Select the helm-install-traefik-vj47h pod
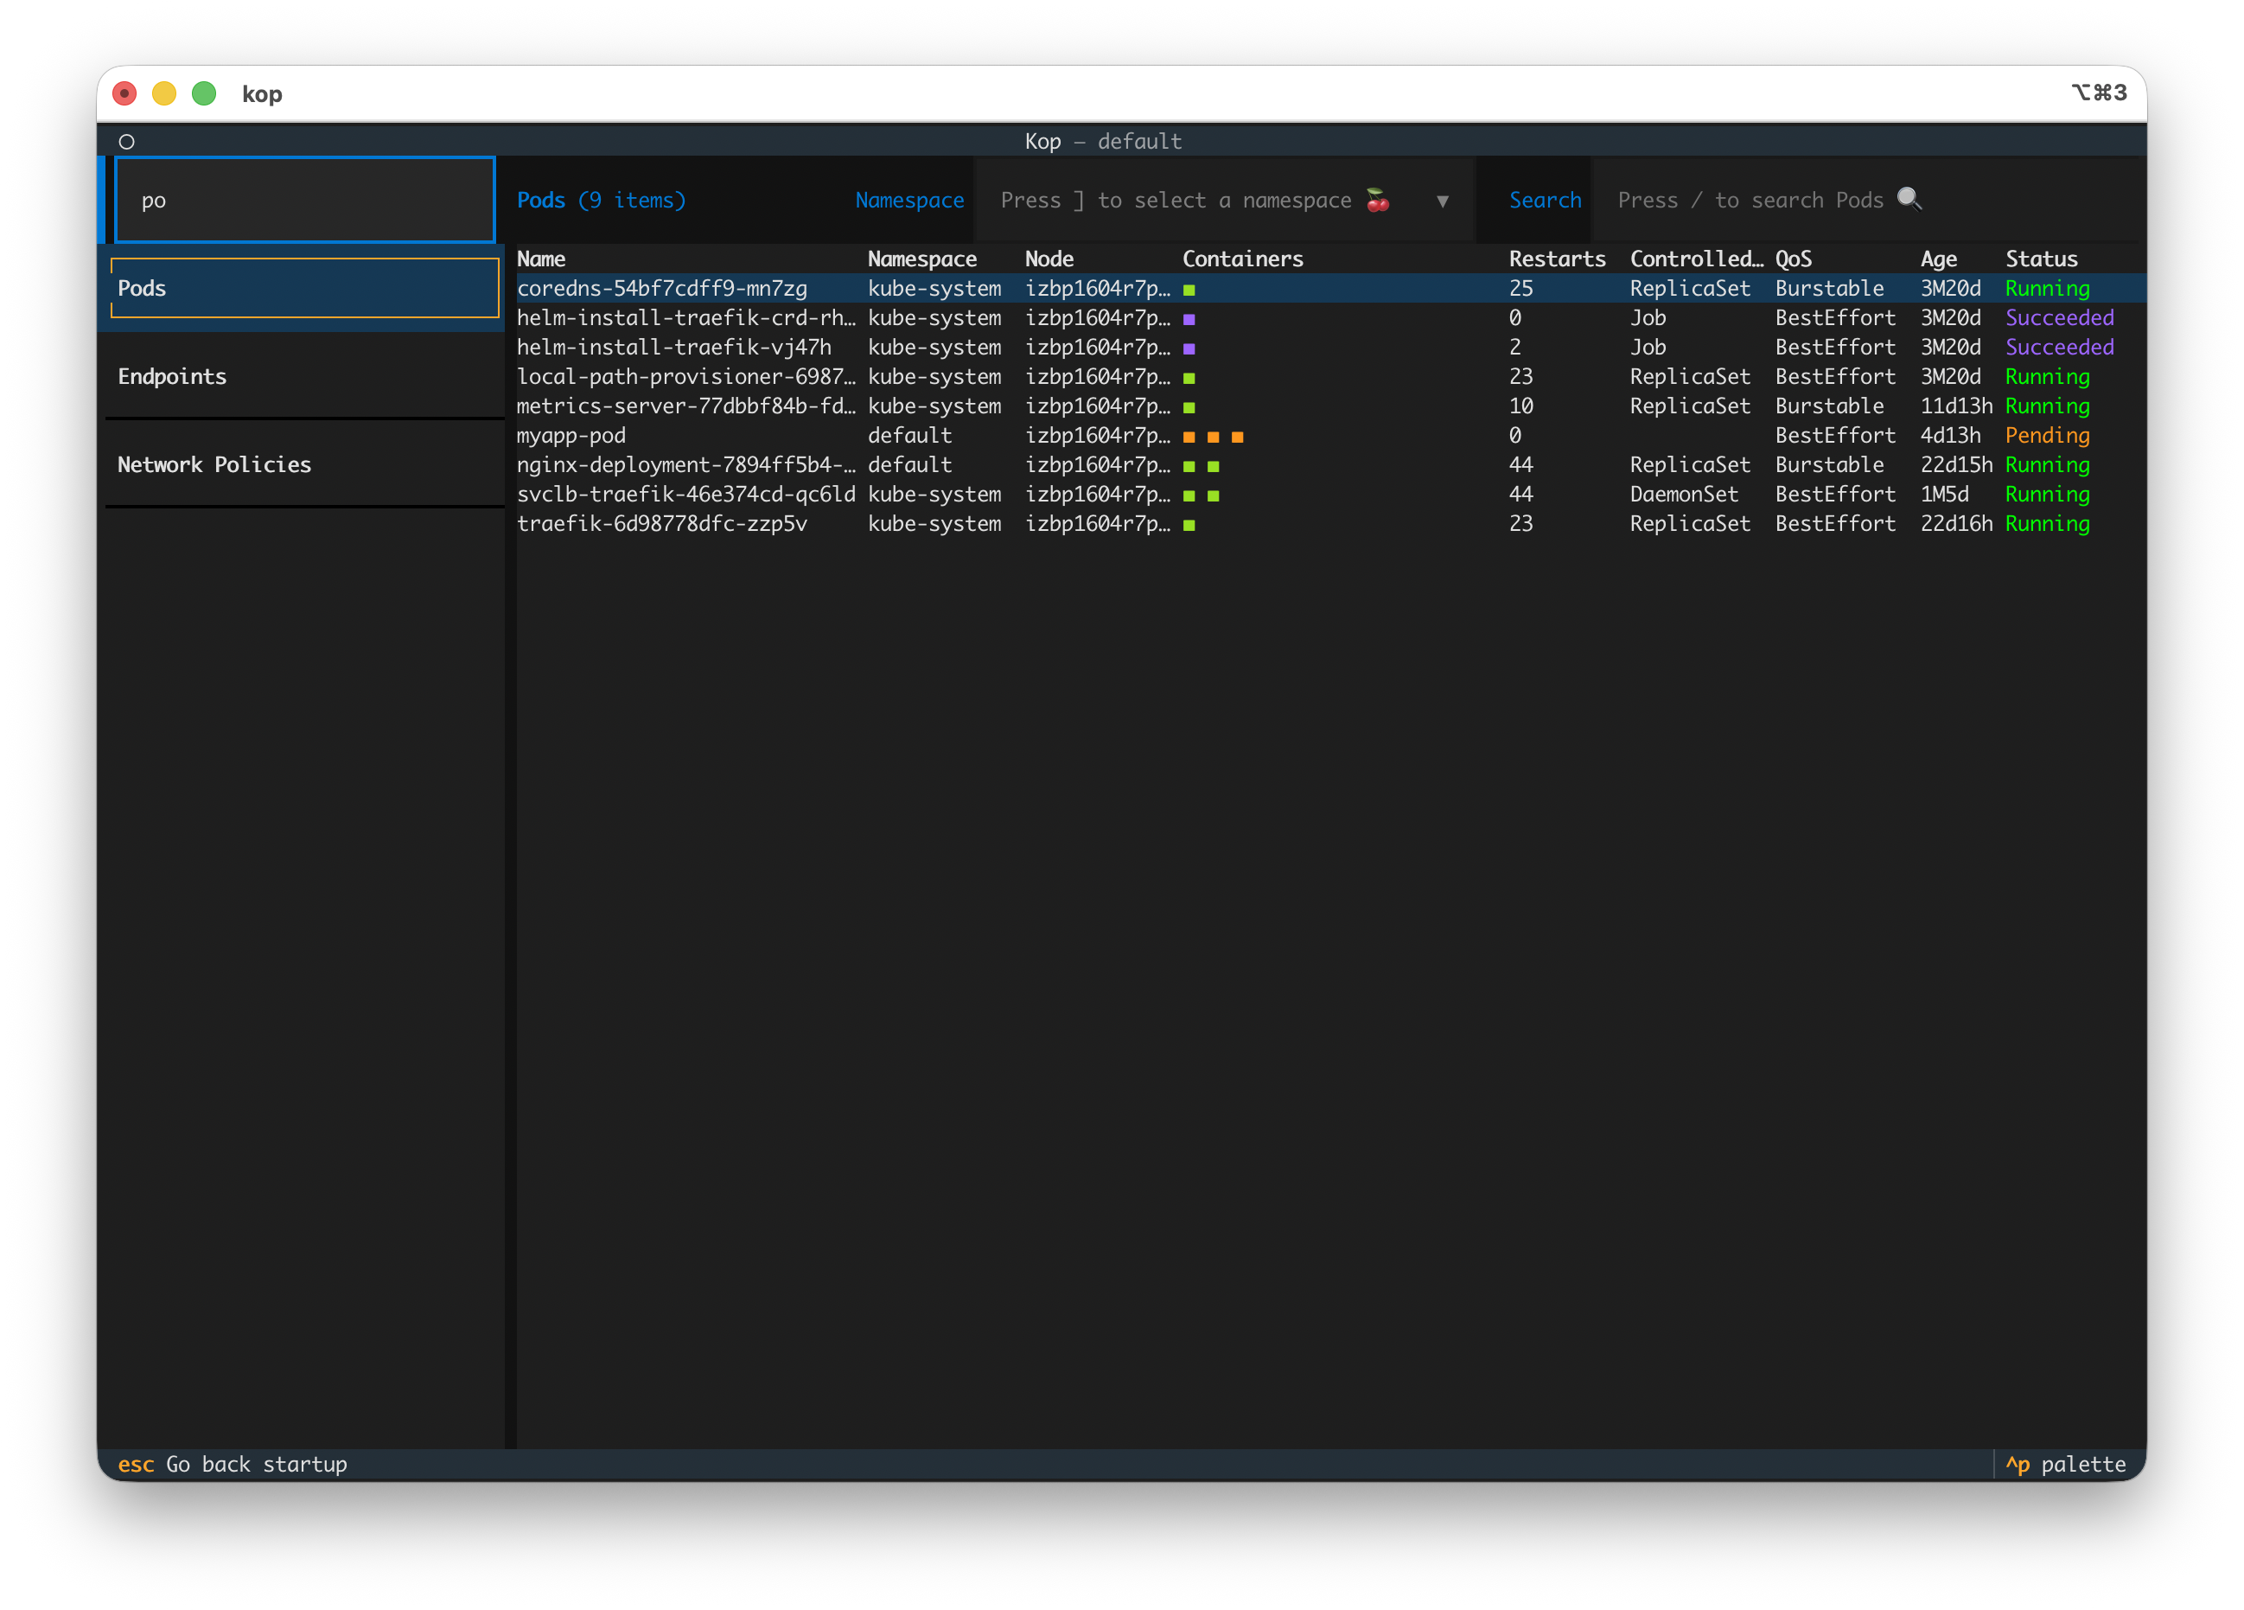 (1331, 348)
